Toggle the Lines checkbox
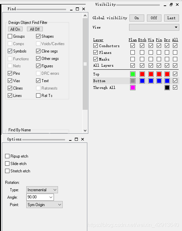Screen dimensions: 182x231 [10, 96]
